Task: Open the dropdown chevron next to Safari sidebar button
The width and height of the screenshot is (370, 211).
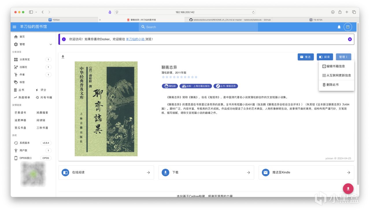Action: click(x=36, y=12)
